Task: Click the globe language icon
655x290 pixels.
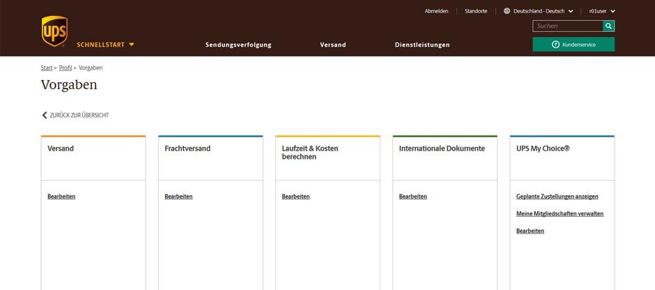Action: point(507,11)
